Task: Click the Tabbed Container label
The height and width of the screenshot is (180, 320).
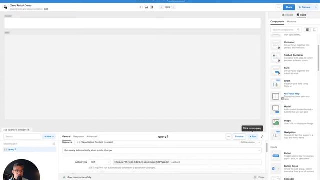Action: [x=293, y=55]
